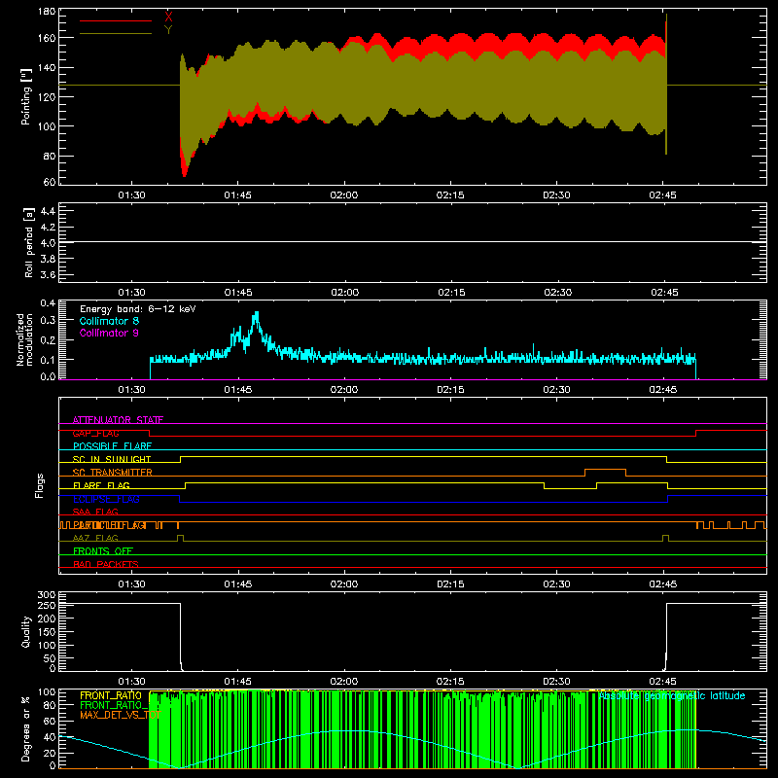The image size is (778, 778).
Task: Click the 180 value on Pointing axis
Action: click(x=47, y=12)
